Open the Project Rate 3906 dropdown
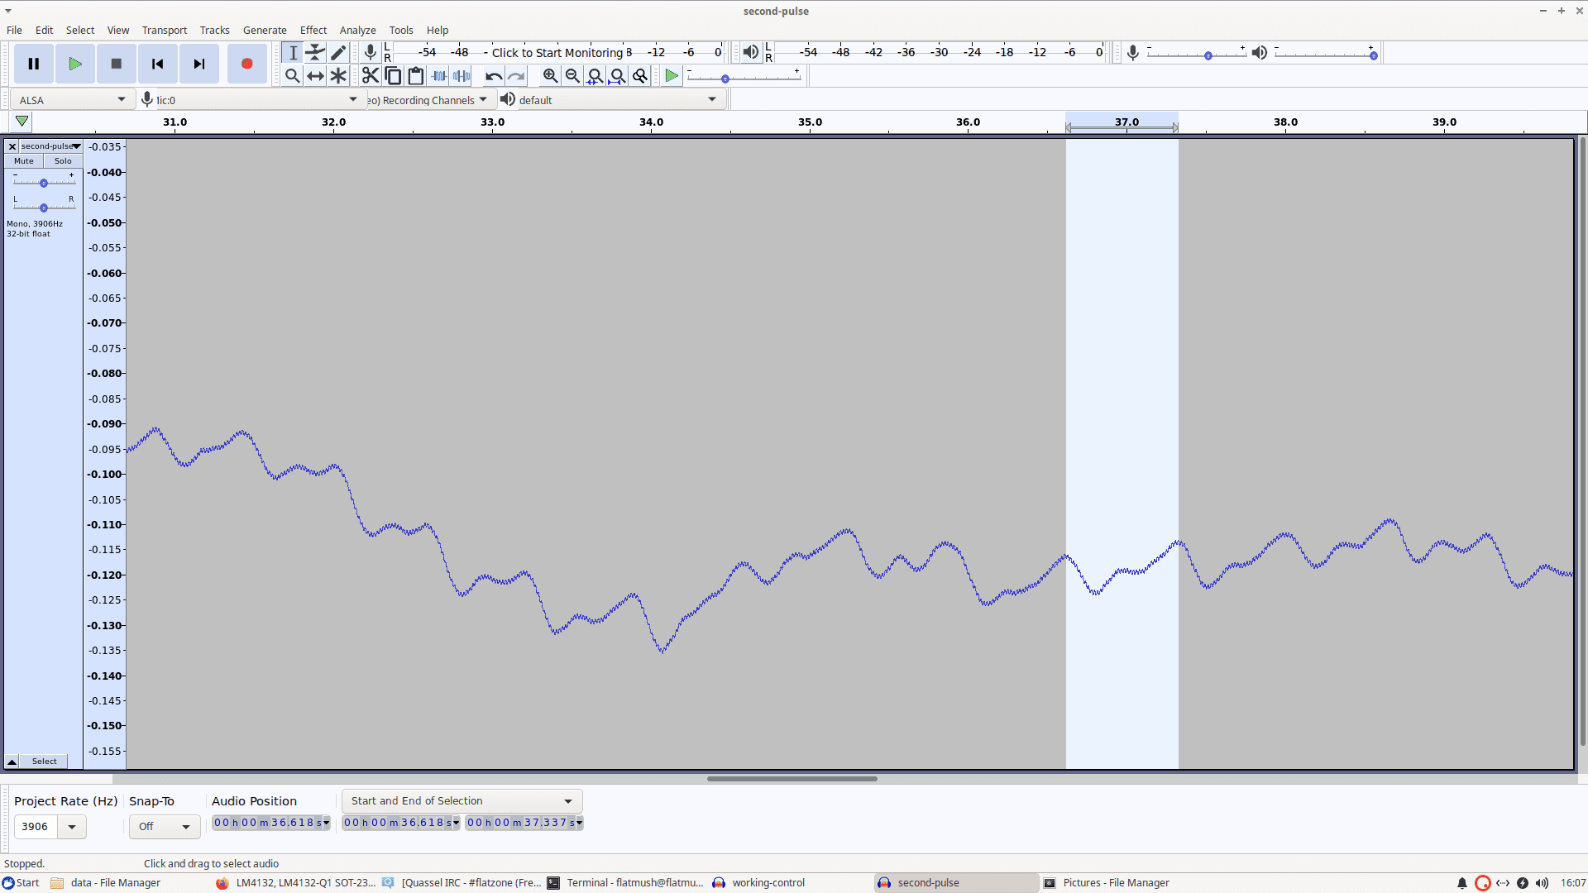The image size is (1588, 893). coord(72,827)
